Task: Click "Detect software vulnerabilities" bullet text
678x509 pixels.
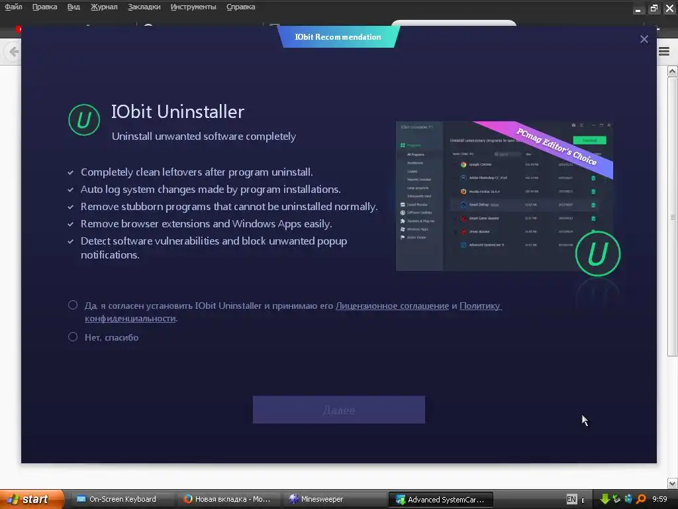Action: (x=214, y=248)
